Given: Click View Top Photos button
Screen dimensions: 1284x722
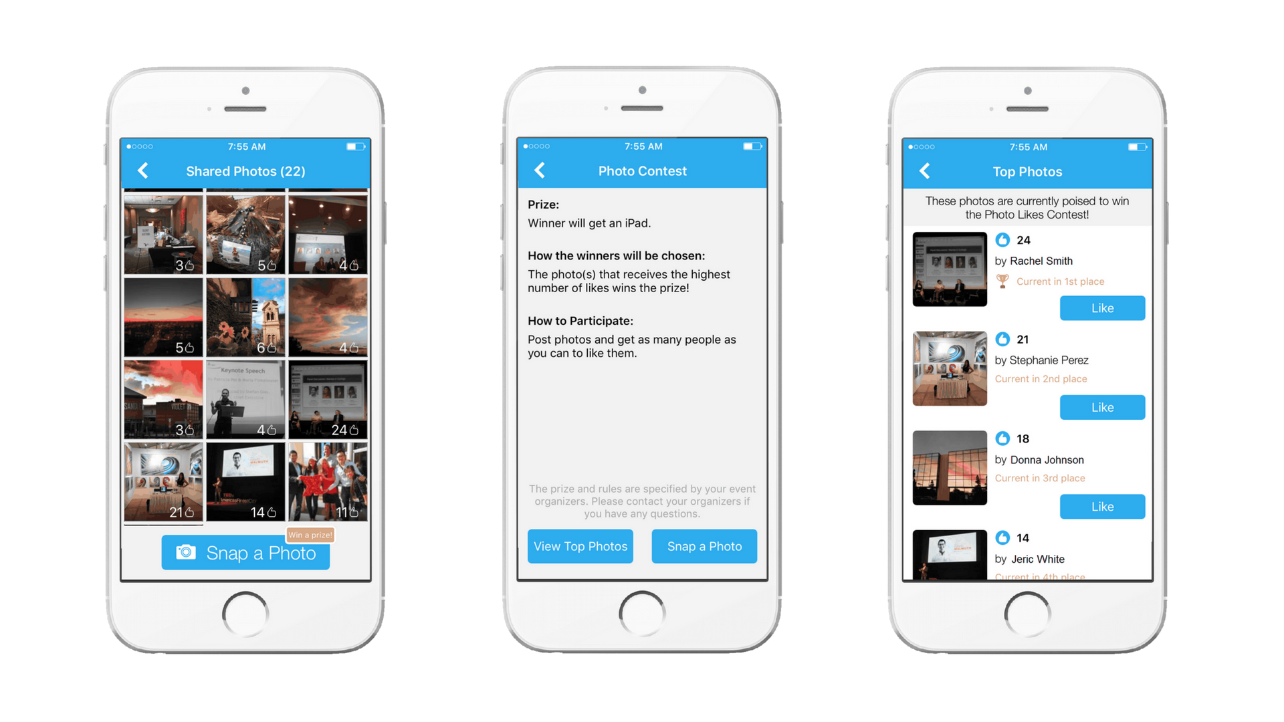Looking at the screenshot, I should click(580, 547).
